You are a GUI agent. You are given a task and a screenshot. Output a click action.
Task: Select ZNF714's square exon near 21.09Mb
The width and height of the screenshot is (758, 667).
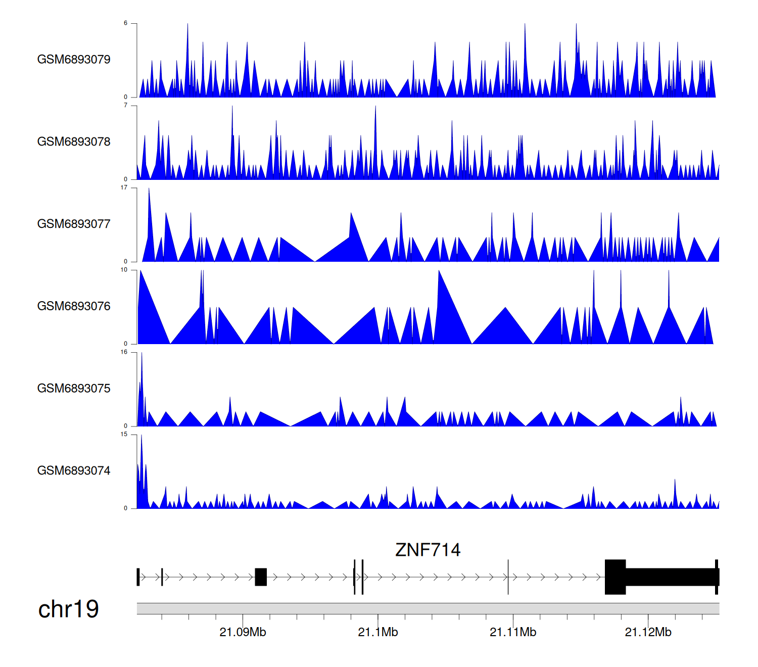click(261, 577)
